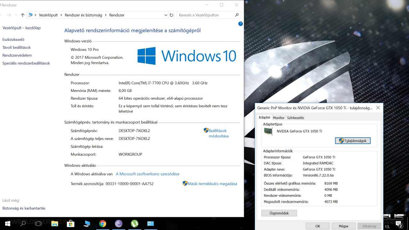409x230 pixels.
Task: Refresh the Rendszer address bar
Action: coord(172,15)
